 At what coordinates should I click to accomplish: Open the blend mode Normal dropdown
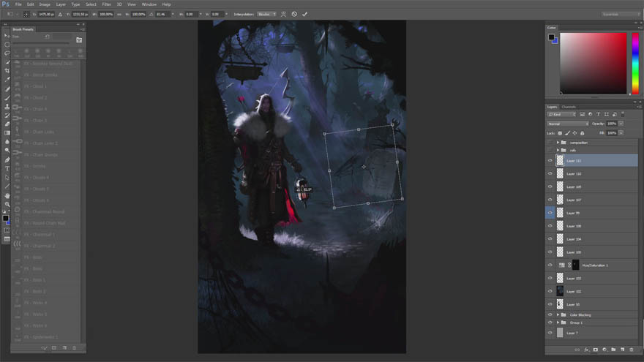[568, 124]
